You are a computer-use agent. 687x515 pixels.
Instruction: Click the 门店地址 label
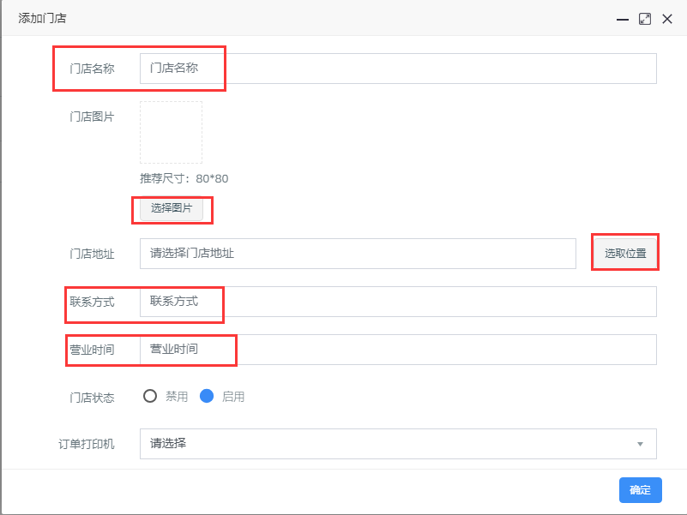click(92, 254)
